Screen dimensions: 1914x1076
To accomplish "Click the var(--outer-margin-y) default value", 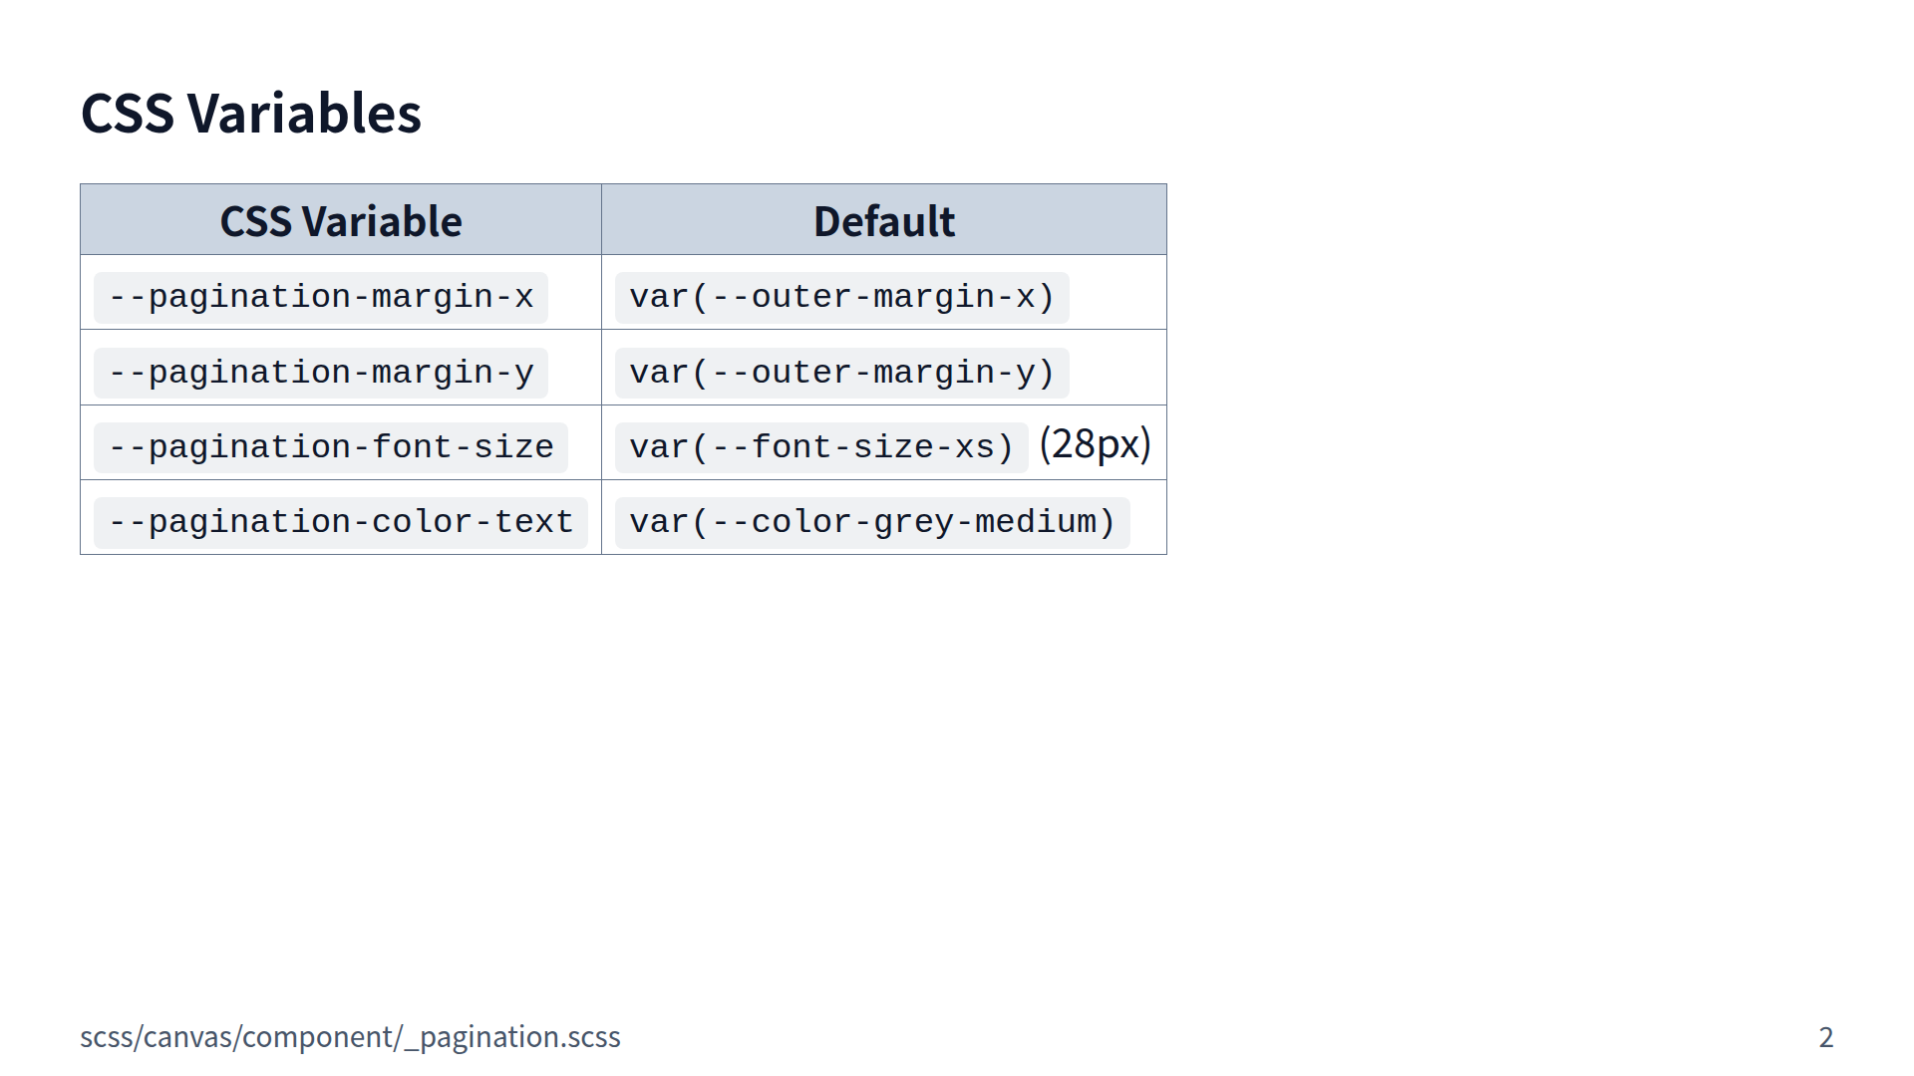I will 841,373.
